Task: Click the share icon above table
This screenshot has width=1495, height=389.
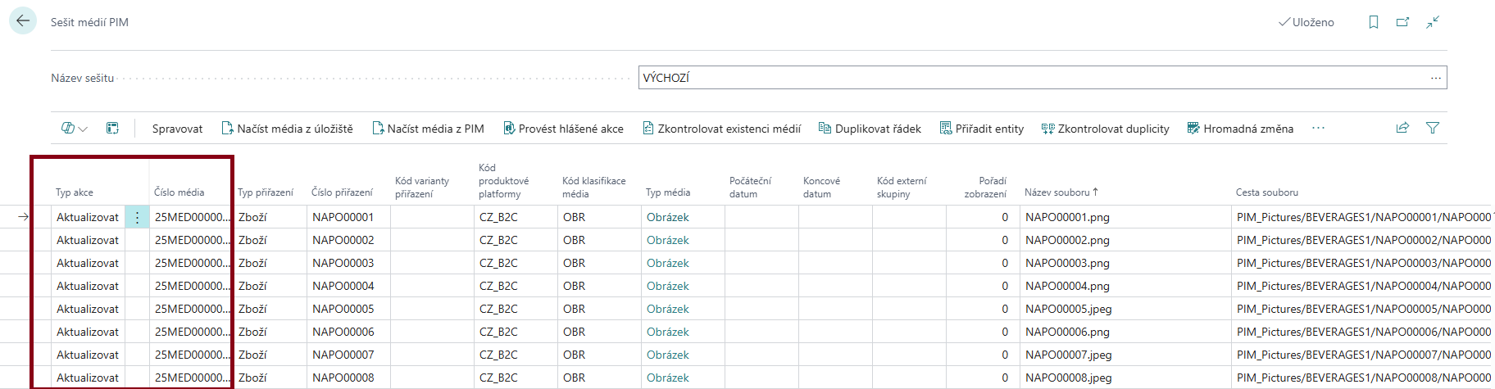Action: pos(1402,128)
